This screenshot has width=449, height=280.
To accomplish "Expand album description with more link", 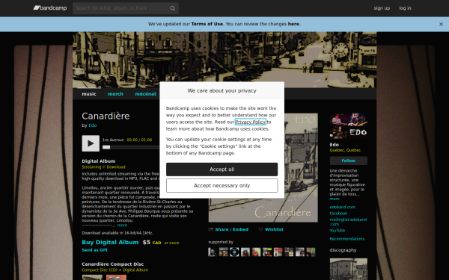I will coord(122,225).
